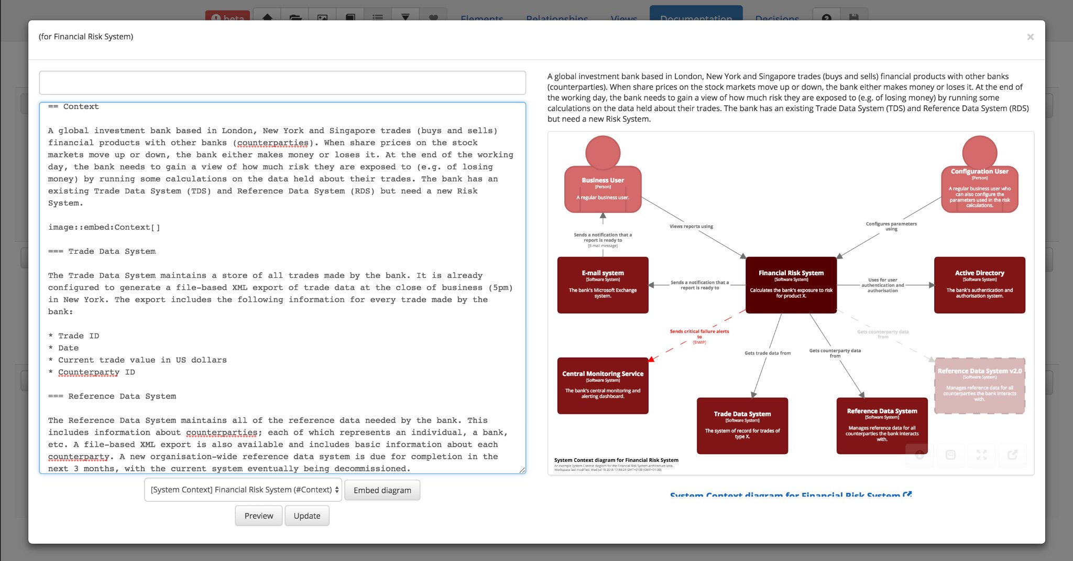Click the Embed diagram button
Viewport: 1073px width, 561px height.
pyautogui.click(x=382, y=490)
